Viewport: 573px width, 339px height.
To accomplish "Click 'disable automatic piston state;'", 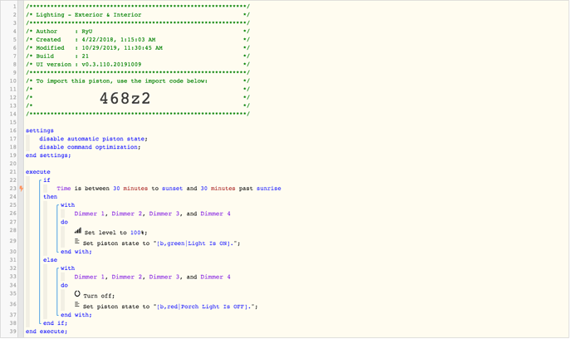I will pos(93,139).
